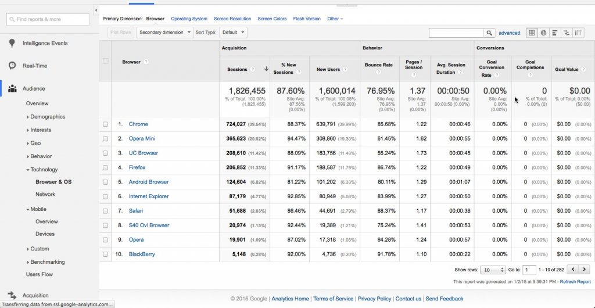Click Send Feedback footer link
This screenshot has height=308, width=595.
pyautogui.click(x=445, y=299)
